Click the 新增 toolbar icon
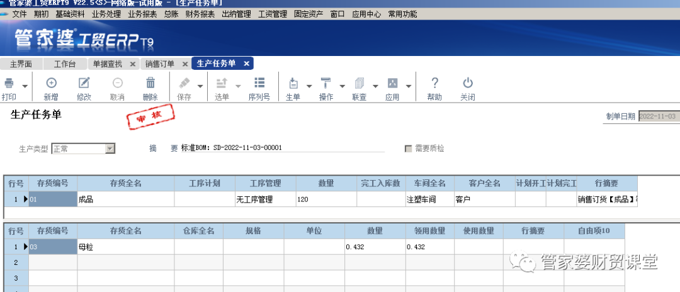 tap(51, 82)
